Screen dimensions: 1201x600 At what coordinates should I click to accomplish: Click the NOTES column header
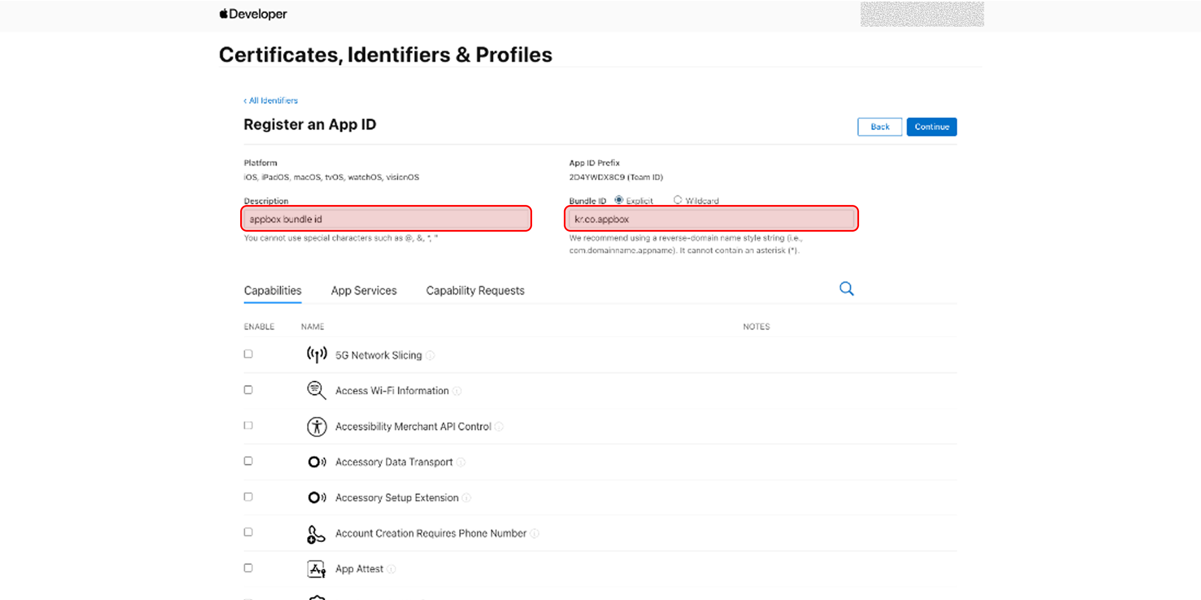point(756,327)
